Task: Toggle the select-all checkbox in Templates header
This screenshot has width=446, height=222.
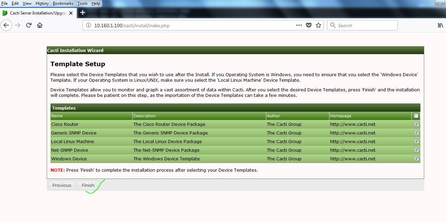Action: pyautogui.click(x=416, y=116)
